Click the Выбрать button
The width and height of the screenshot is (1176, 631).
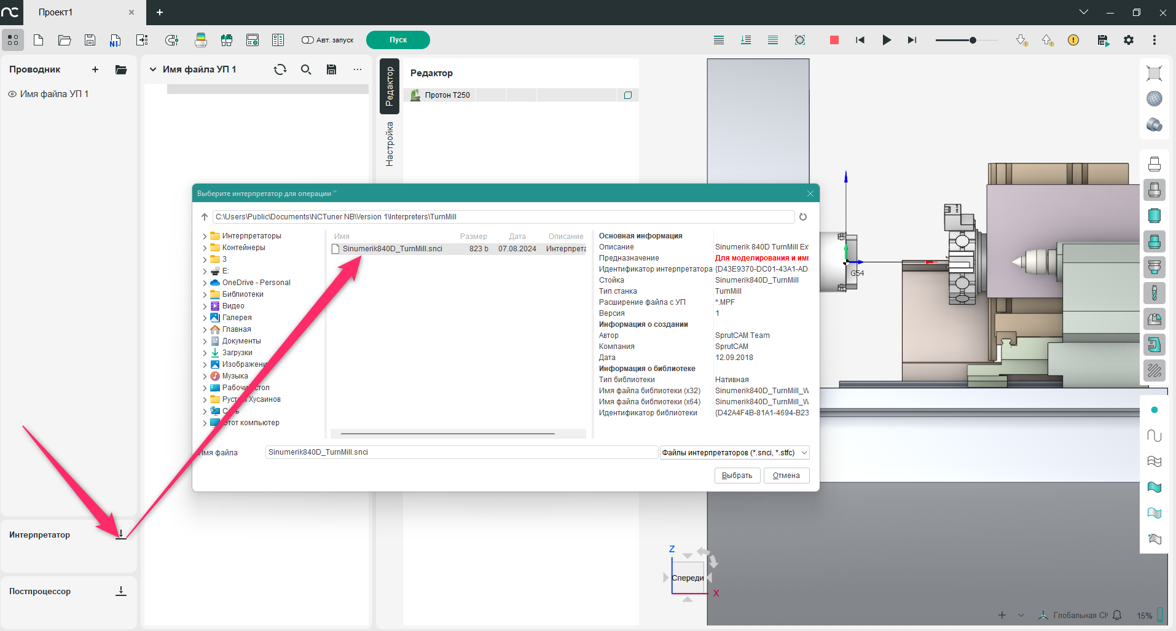[737, 476]
